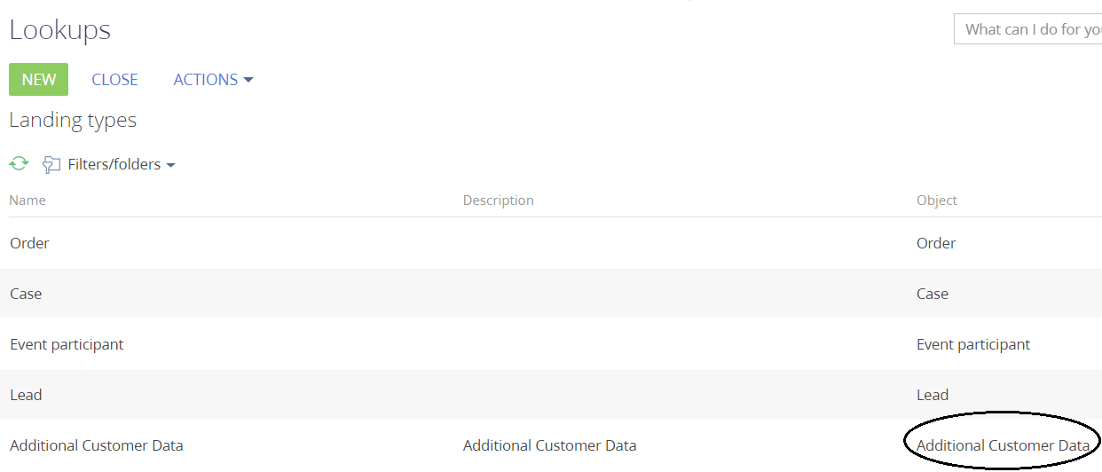Click Additional Customer Data in Description column
This screenshot has width=1102, height=472.
(x=549, y=445)
